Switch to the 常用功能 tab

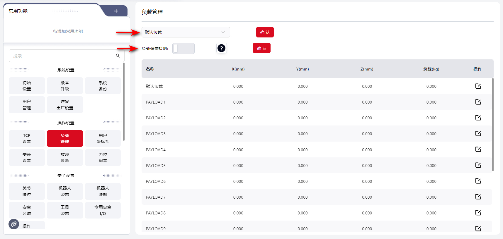point(18,11)
